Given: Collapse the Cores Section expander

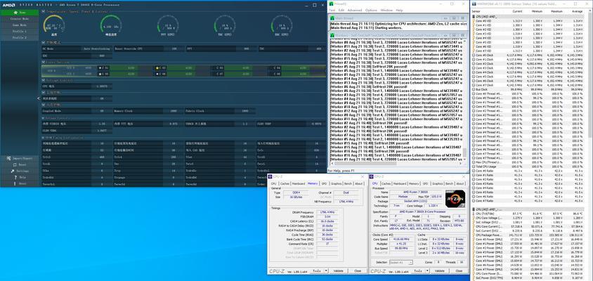Looking at the screenshot, I should click(43, 62).
